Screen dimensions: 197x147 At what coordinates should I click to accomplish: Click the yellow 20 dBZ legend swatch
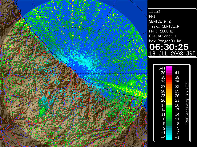[169, 100]
